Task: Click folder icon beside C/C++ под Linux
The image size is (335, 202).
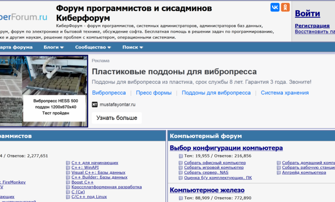Action: pyautogui.click(x=68, y=197)
